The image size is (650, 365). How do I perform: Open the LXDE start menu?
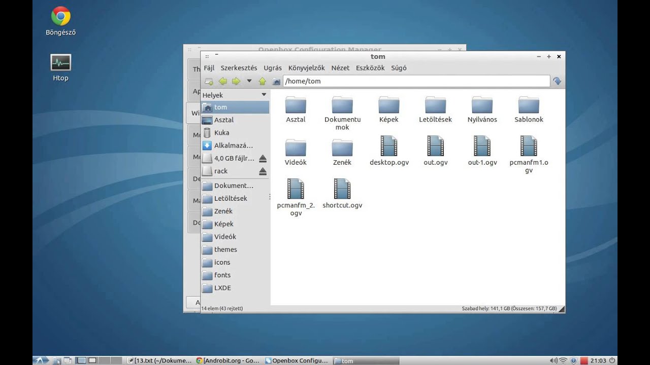[x=41, y=360]
